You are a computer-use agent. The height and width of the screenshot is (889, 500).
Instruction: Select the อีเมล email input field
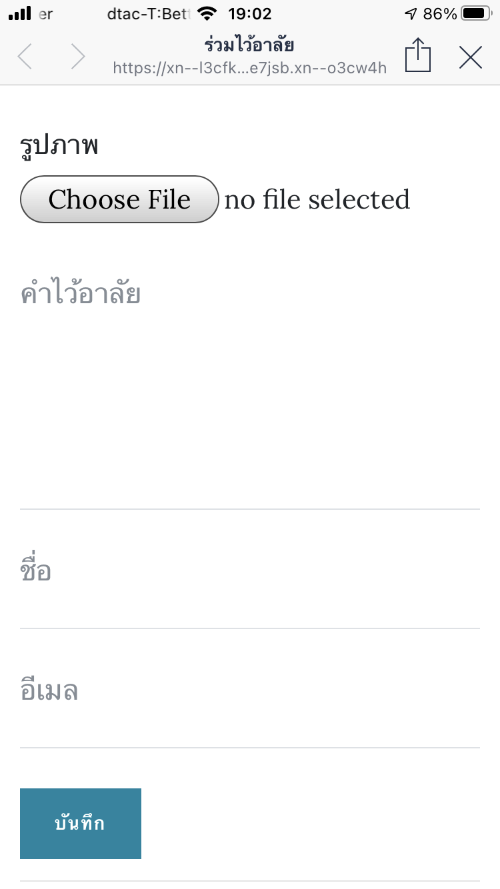pos(250,691)
